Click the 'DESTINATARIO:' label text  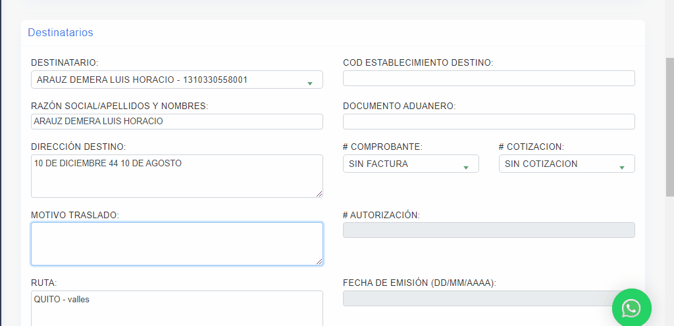65,62
